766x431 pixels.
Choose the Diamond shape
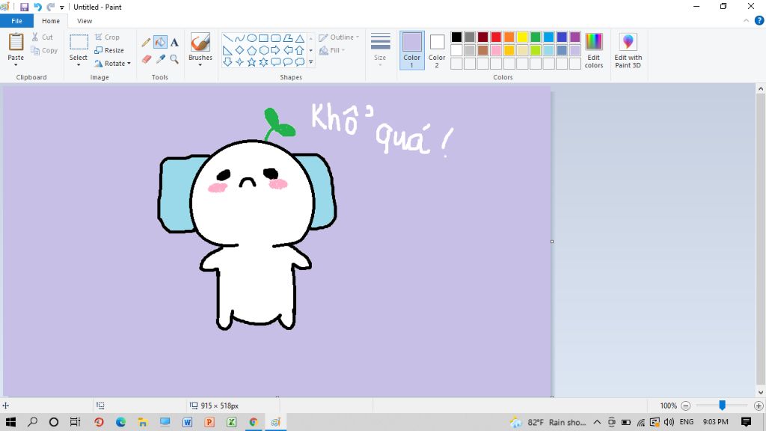pyautogui.click(x=239, y=50)
